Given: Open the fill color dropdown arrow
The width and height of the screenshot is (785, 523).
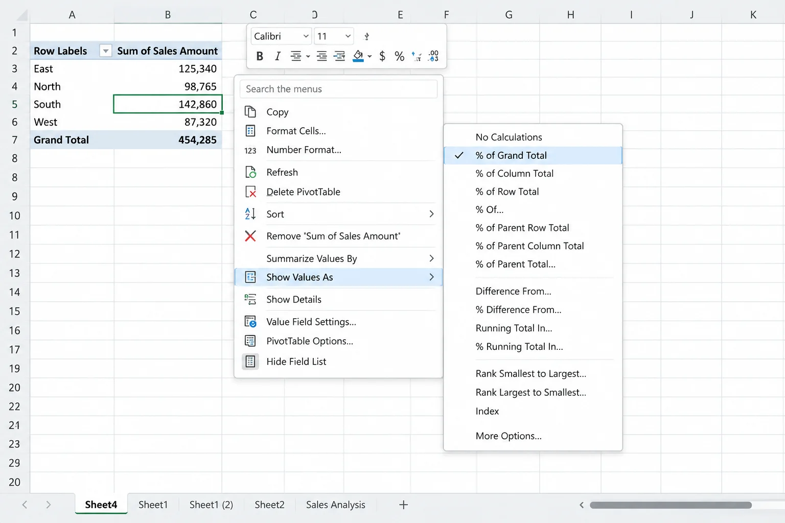Looking at the screenshot, I should (x=370, y=57).
